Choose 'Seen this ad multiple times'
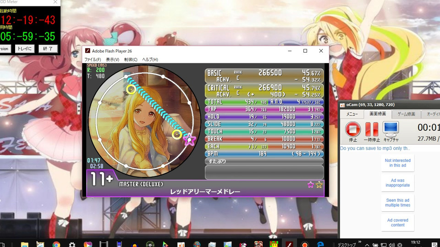The height and width of the screenshot is (247, 440). [x=398, y=203]
